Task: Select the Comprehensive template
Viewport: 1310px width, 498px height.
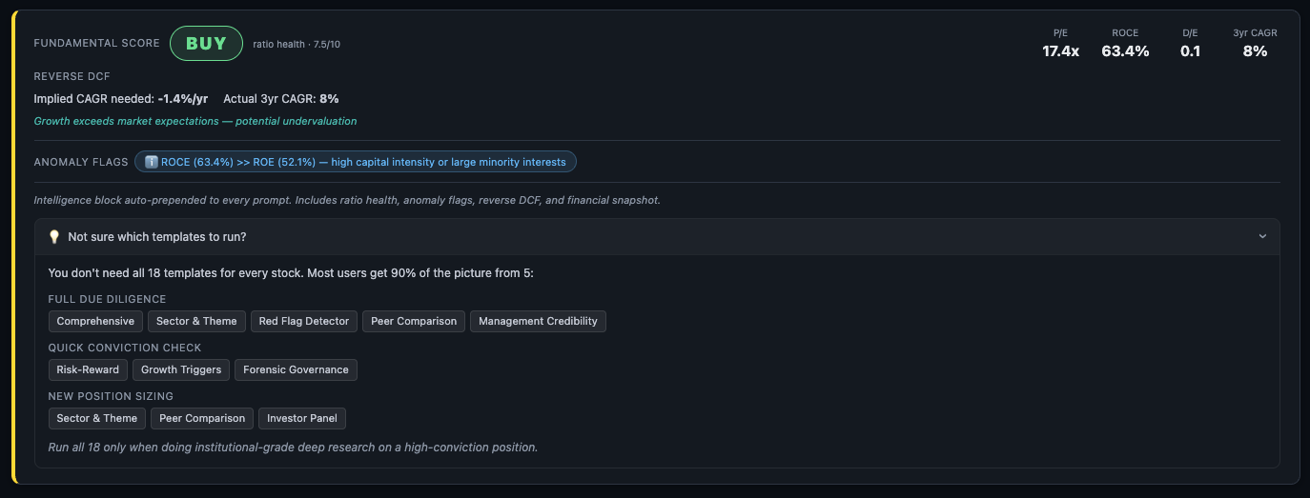Action: pos(95,321)
